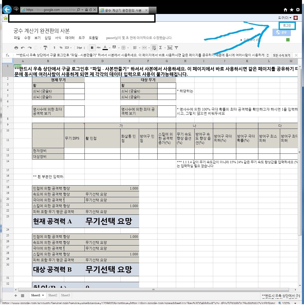Click the blue 공유 button
304x308 pixels.
pos(281,32)
